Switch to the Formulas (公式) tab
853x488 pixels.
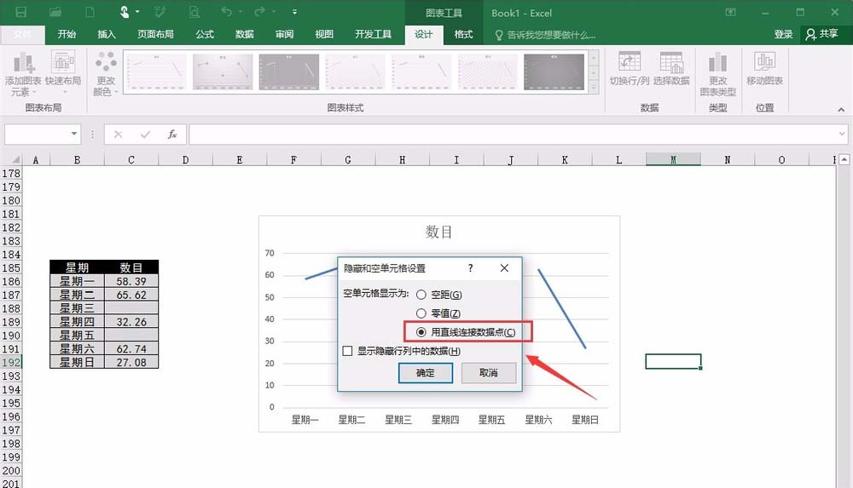pos(205,34)
